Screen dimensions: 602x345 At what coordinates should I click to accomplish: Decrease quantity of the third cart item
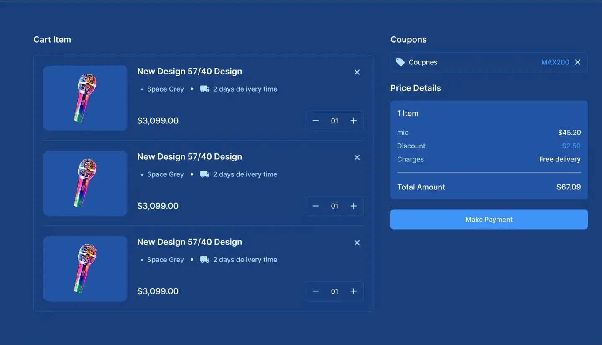(316, 291)
